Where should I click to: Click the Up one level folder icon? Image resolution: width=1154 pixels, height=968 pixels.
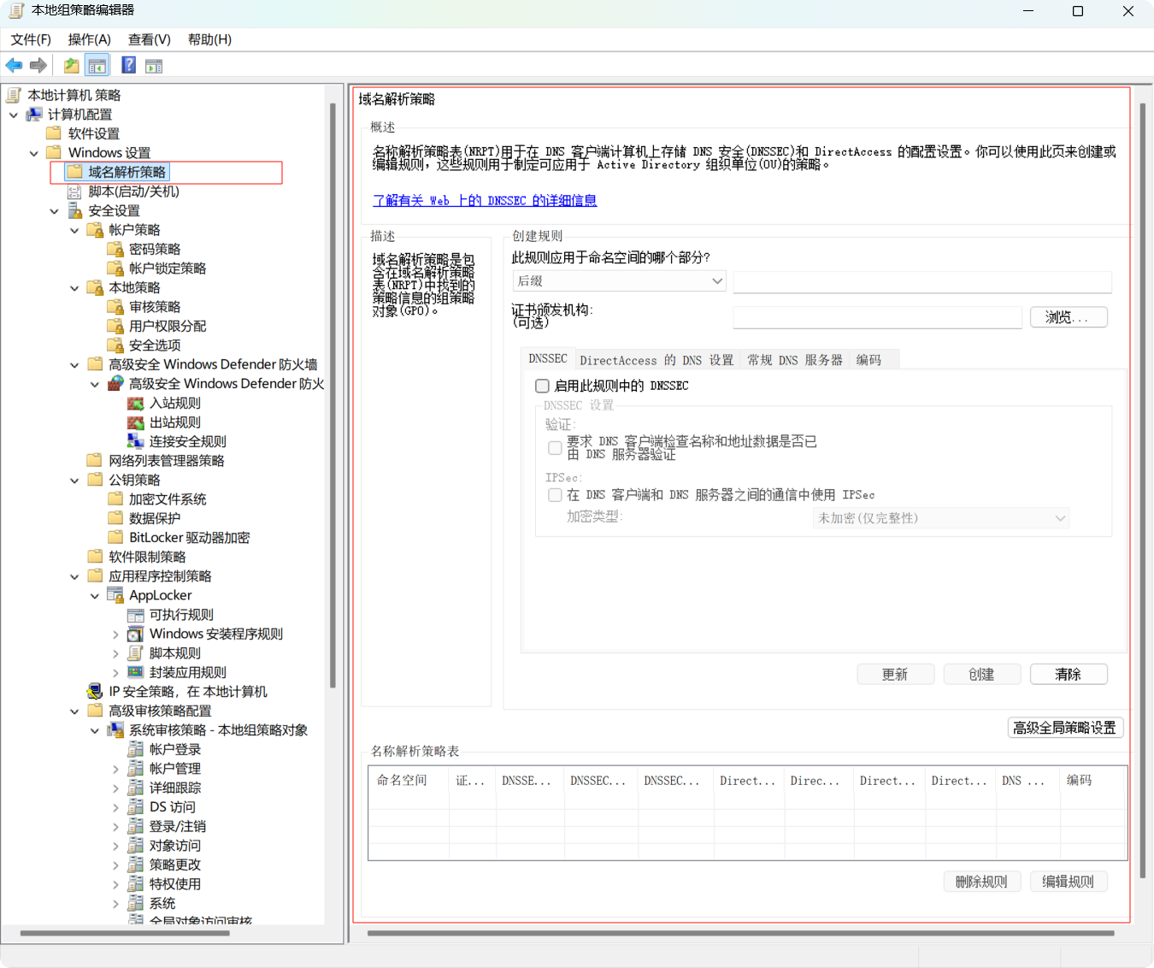(72, 65)
